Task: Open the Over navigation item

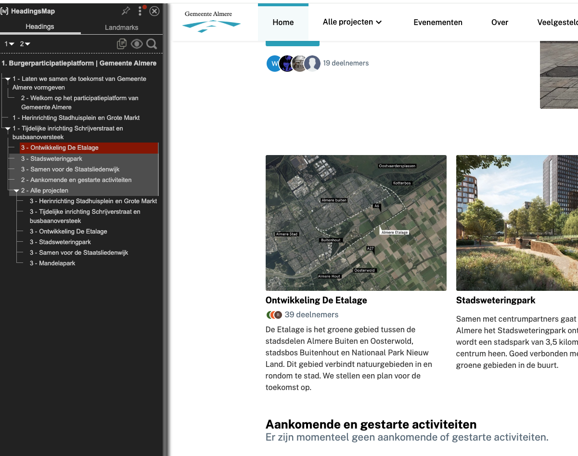Action: (x=500, y=22)
